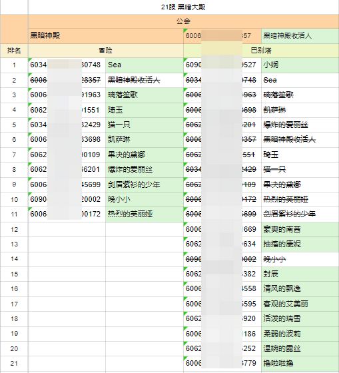Click the 活泼的瑞雪 cell
339x373 pixels.
click(x=300, y=319)
